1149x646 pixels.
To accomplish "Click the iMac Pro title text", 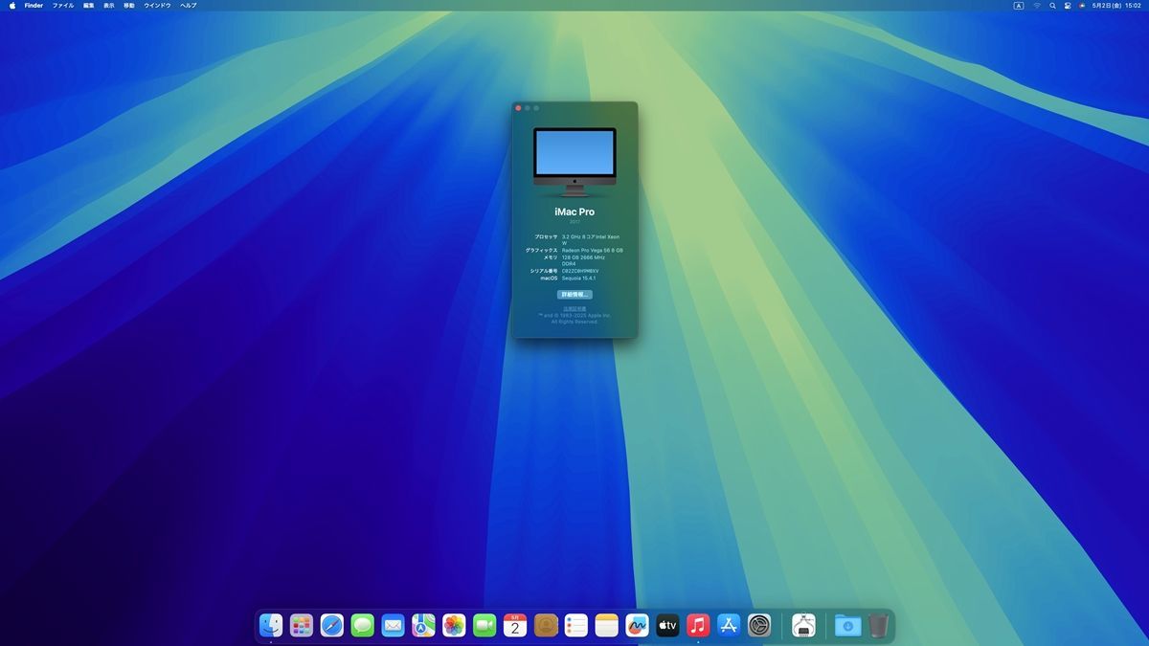I will 574,212.
